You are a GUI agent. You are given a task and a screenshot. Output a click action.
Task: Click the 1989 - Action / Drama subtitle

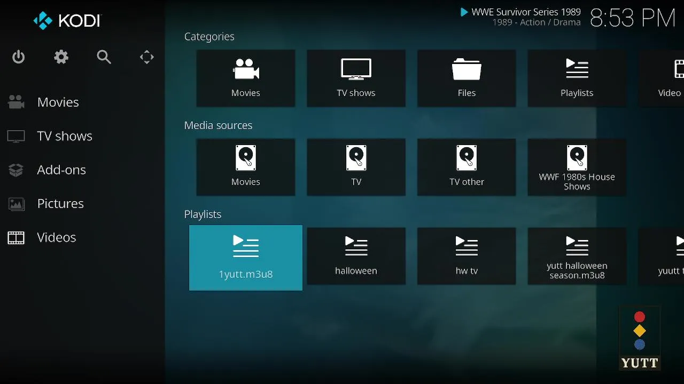point(537,22)
